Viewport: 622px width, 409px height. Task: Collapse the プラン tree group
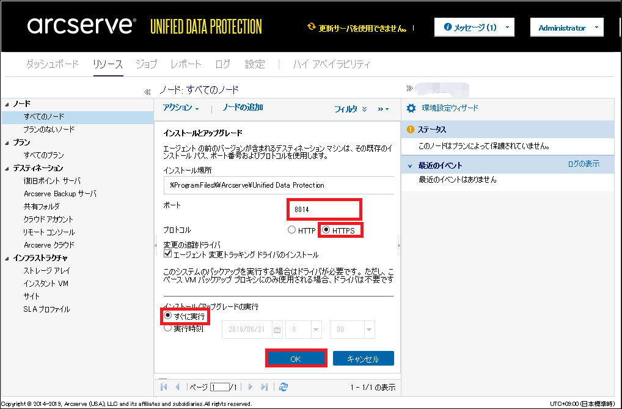7,143
